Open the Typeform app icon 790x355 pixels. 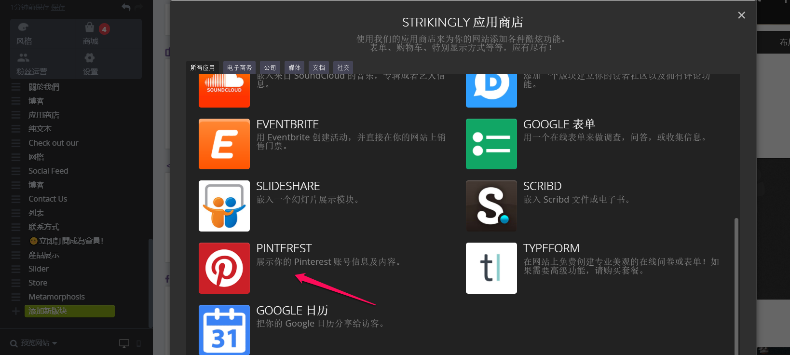(491, 268)
